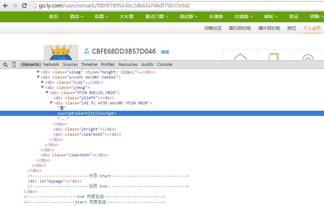This screenshot has width=324, height=206.
Task: Expand the div class="ulimg" node
Action: [38, 72]
